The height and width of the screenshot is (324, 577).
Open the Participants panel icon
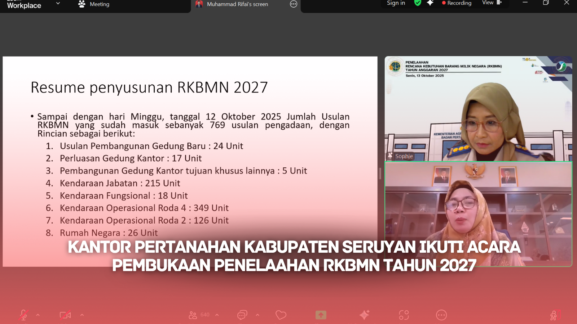click(x=193, y=315)
